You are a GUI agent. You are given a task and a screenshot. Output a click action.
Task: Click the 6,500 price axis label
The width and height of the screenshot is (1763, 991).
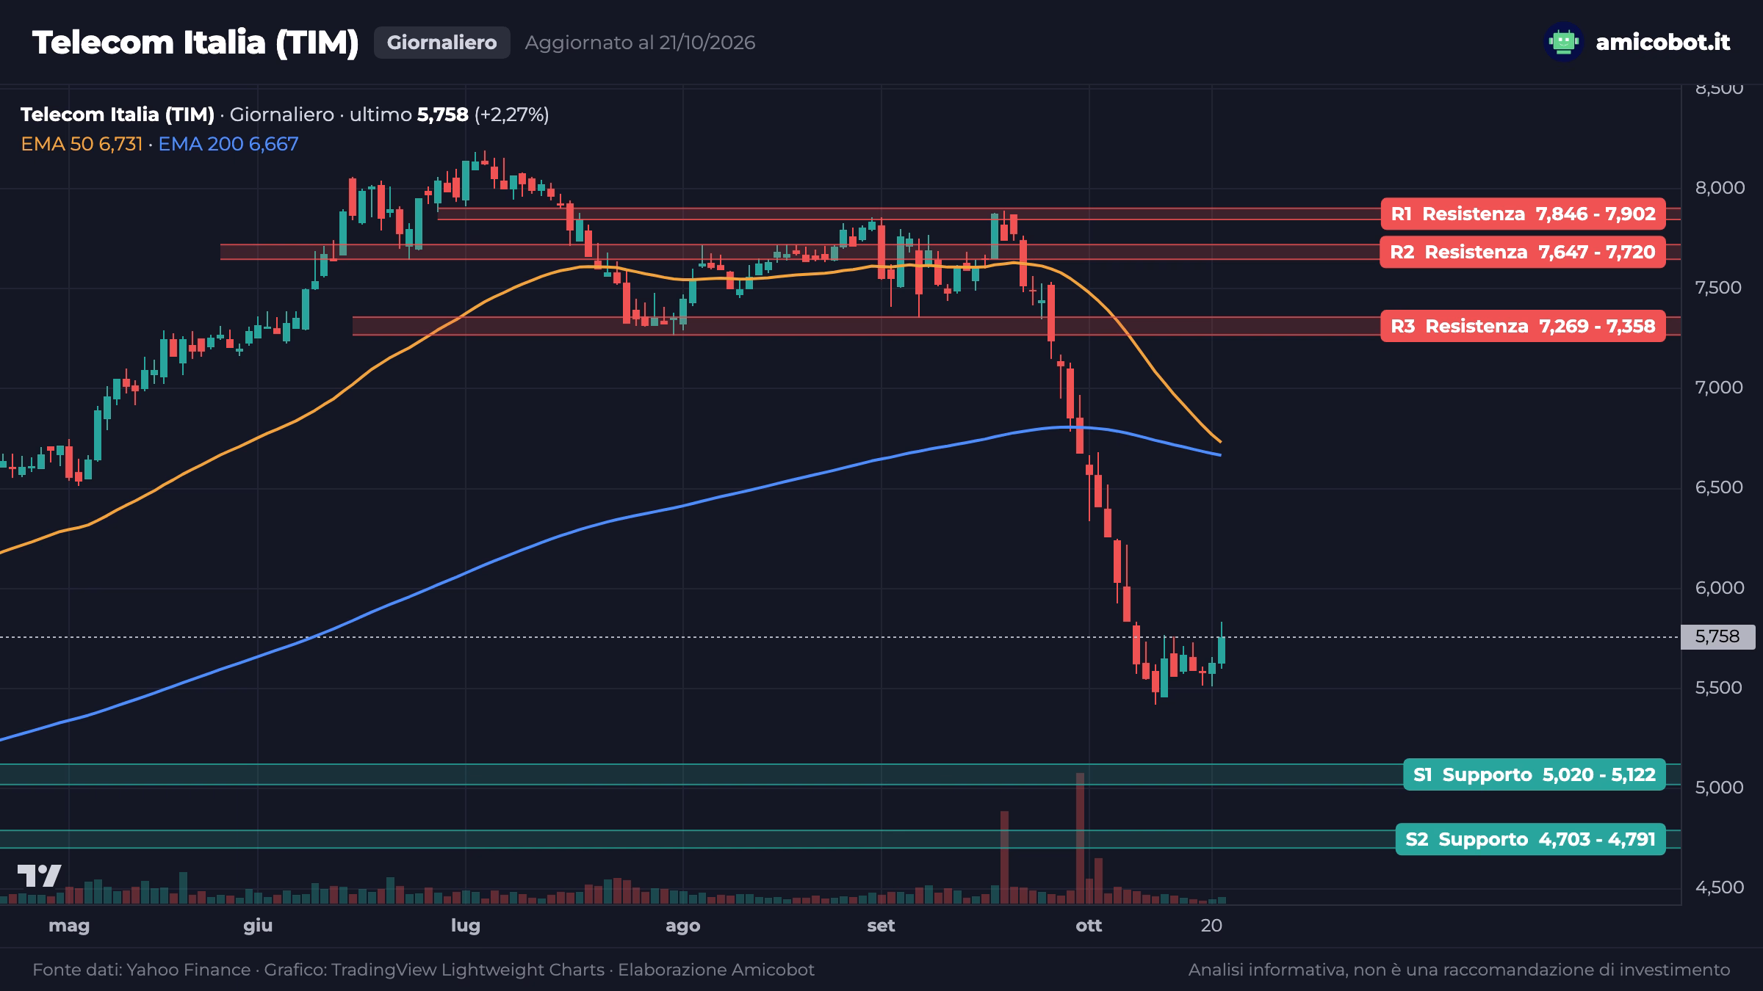pos(1719,487)
